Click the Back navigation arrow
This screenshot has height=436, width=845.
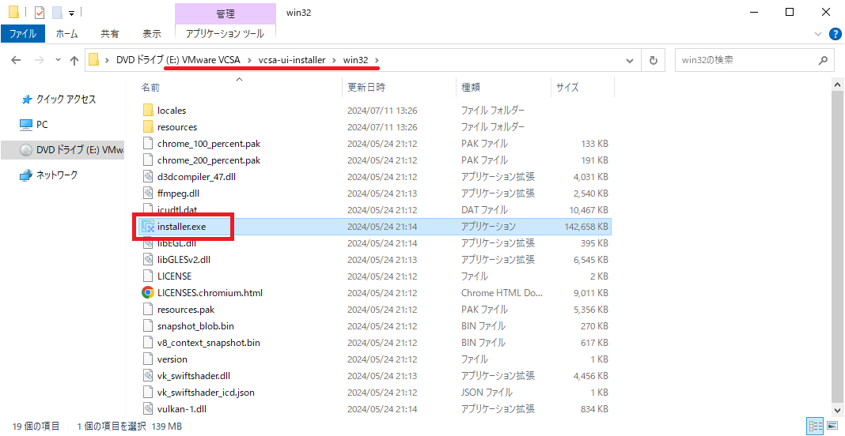tap(16, 60)
